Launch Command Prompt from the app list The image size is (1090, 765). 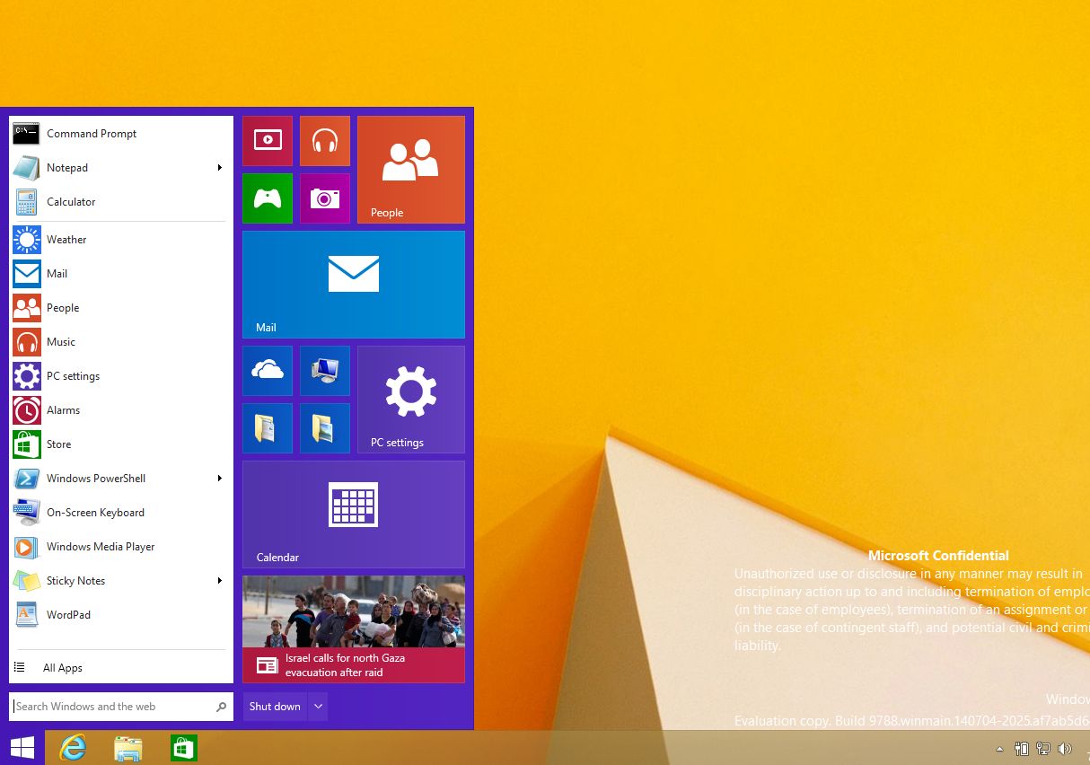(121, 134)
